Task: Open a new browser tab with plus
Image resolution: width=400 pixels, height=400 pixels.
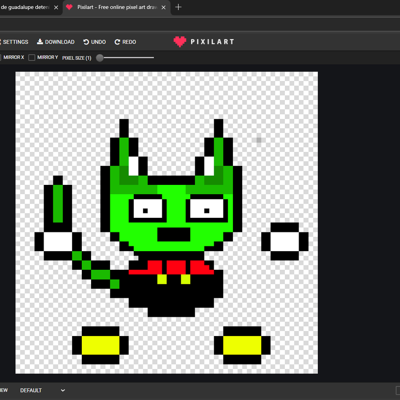Action: 178,7
